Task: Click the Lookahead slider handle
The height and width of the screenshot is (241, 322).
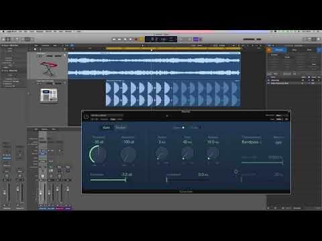Action: click(x=166, y=179)
